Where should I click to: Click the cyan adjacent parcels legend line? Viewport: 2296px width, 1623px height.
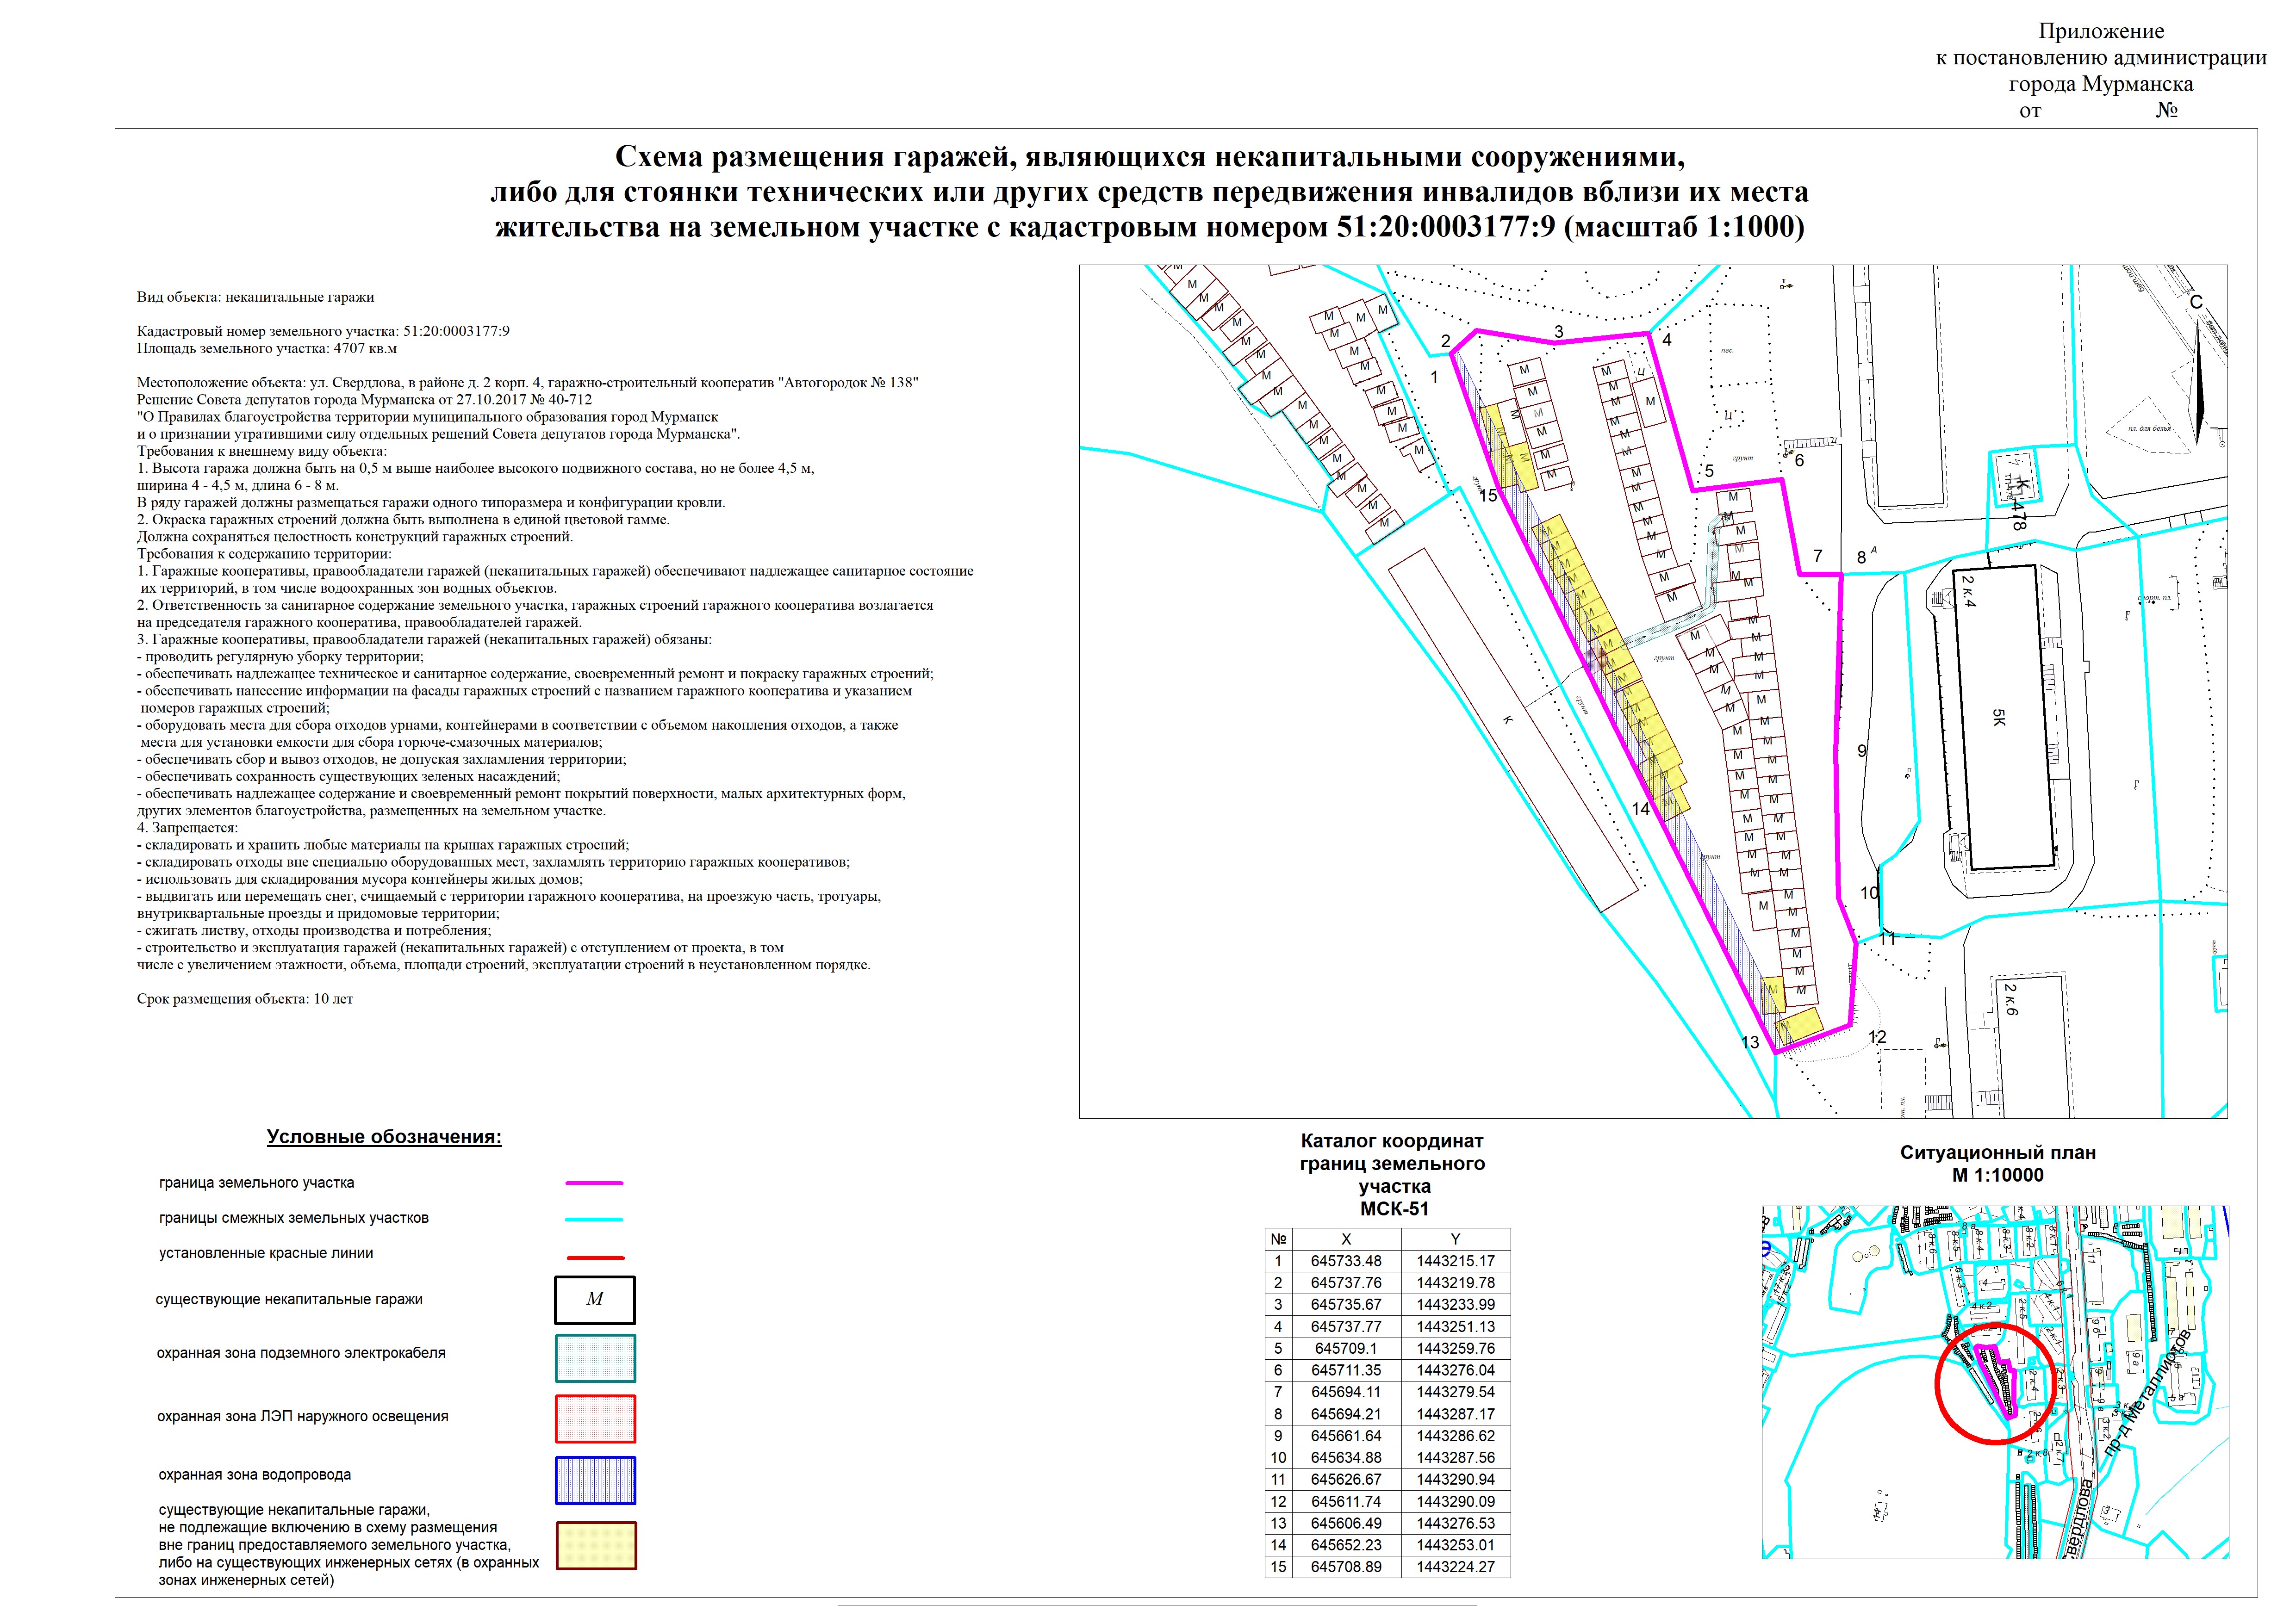[594, 1219]
